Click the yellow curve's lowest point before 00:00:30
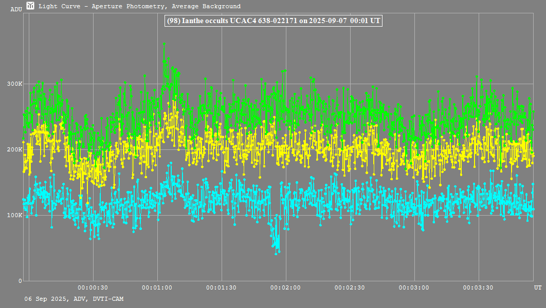This screenshot has height=308, width=546. (x=87, y=203)
